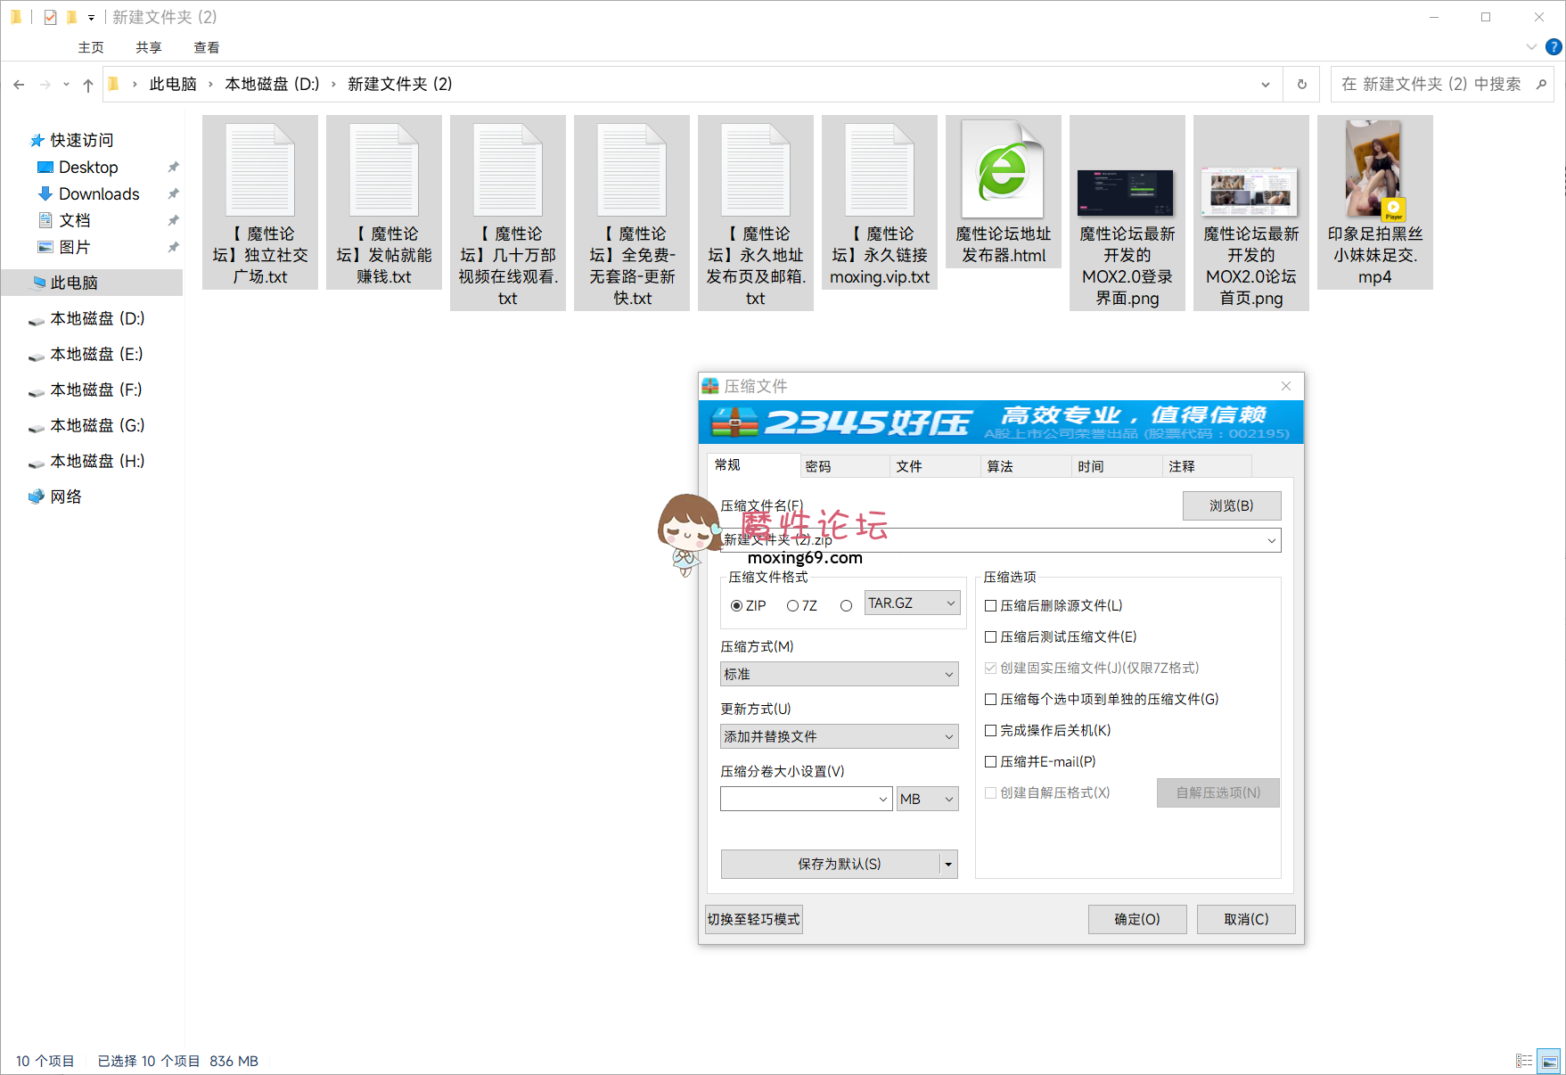Open Desktop in quick access
Viewport: 1566px width, 1075px height.
click(x=88, y=168)
